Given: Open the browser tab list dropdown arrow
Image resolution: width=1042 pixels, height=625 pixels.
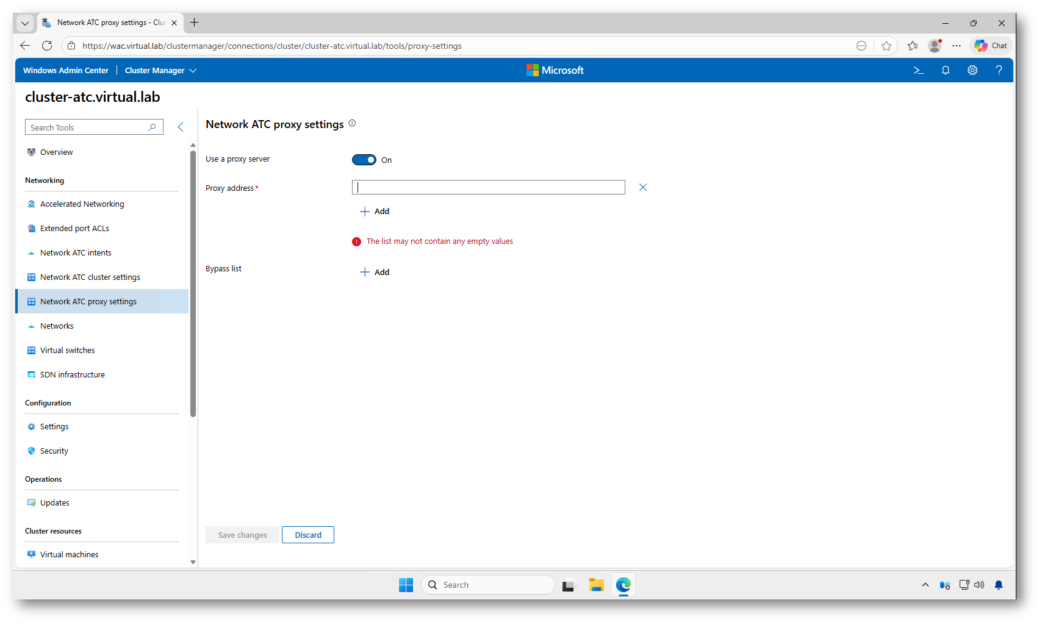Looking at the screenshot, I should pos(25,23).
